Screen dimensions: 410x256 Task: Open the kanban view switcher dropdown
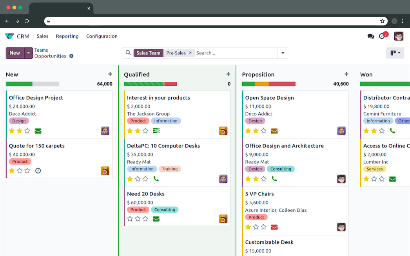[x=395, y=53]
